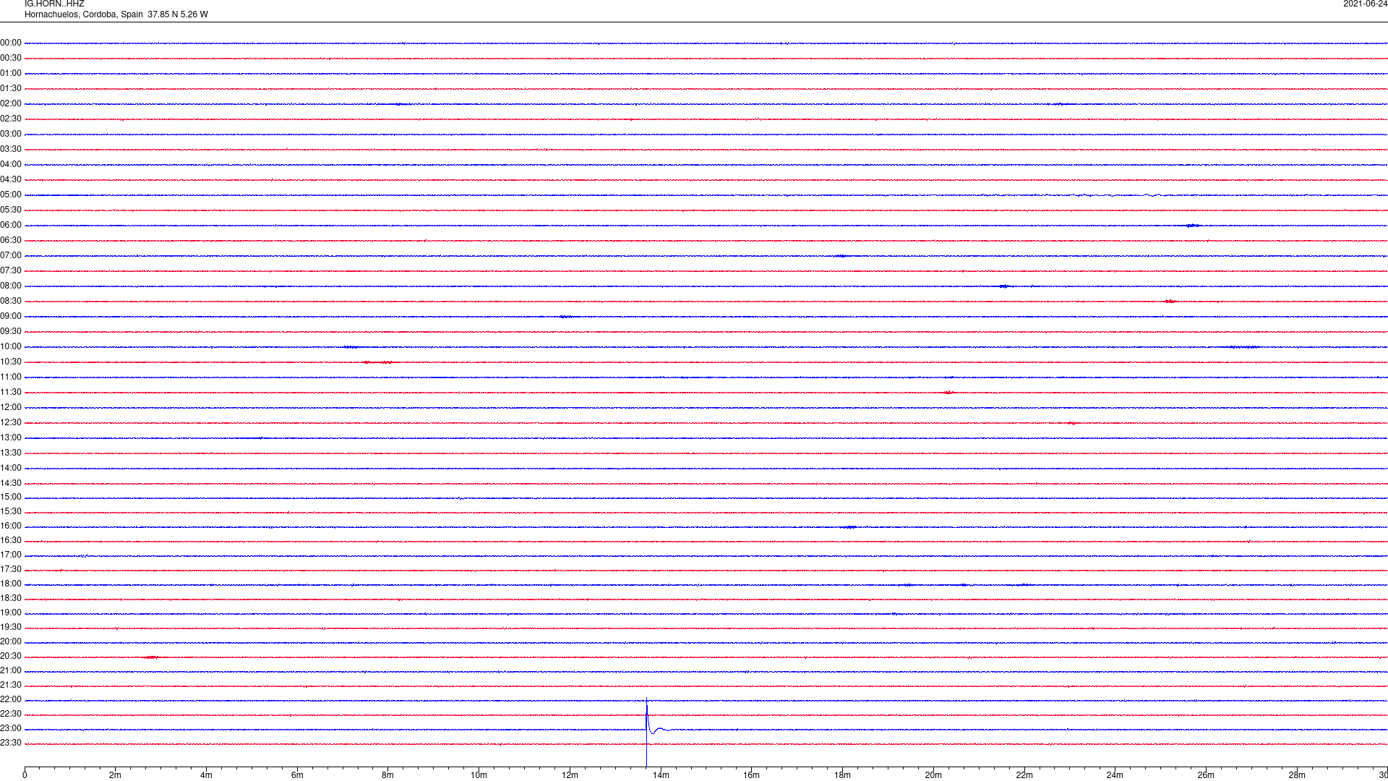
Task: Select the 17:00 row time label
Action: point(11,555)
